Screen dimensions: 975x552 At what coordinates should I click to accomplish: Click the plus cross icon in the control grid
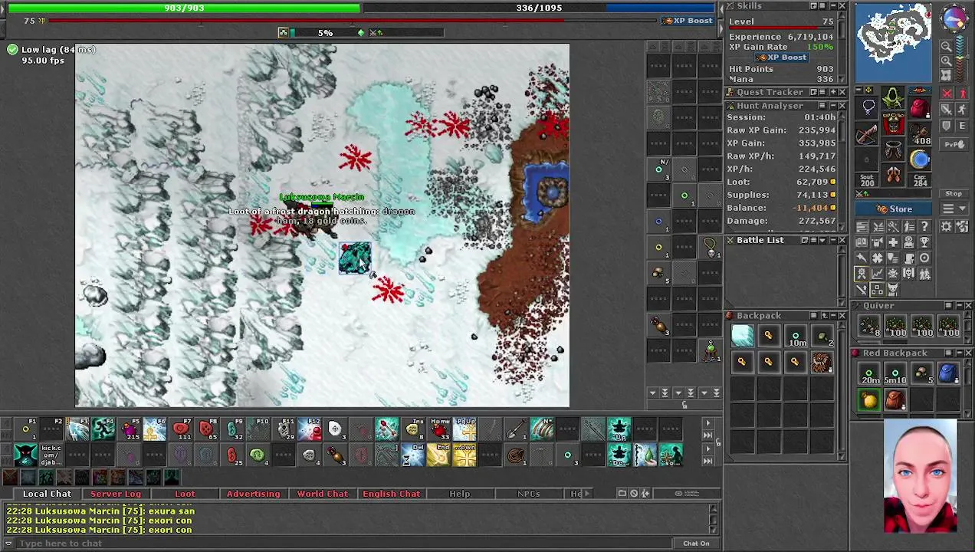(893, 242)
